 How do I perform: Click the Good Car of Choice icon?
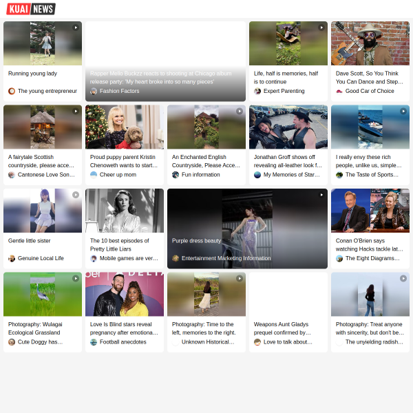[339, 91]
